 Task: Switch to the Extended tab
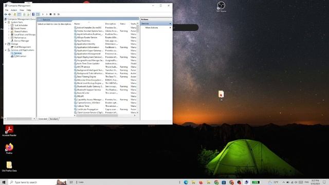point(43,119)
